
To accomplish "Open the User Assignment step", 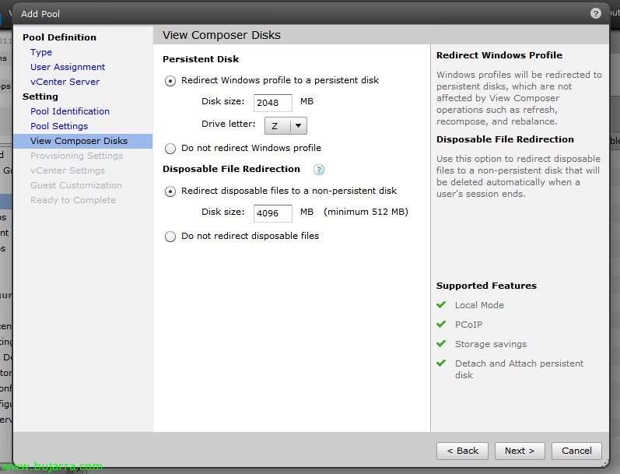I will point(68,67).
